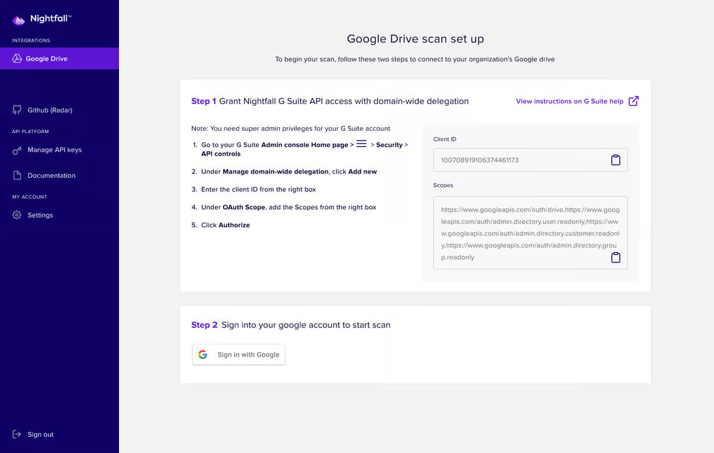Click the Client ID field
The height and width of the screenshot is (453, 714).
pyautogui.click(x=530, y=160)
